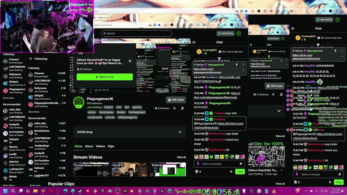Viewport: 347px width, 195px height.
Task: Click taskbar search magnifier icon
Action: click(13, 191)
